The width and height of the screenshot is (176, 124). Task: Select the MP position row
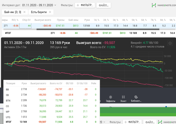tap(52, 111)
